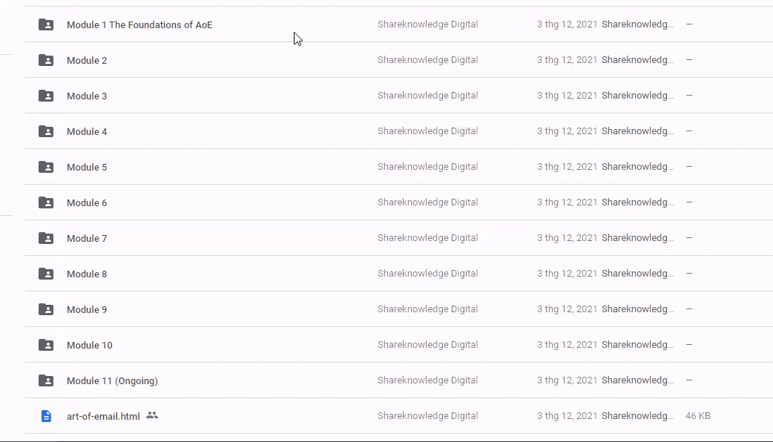Click the owner Shareknowledge Digital in Module 11 row
The image size is (773, 442).
click(x=427, y=380)
